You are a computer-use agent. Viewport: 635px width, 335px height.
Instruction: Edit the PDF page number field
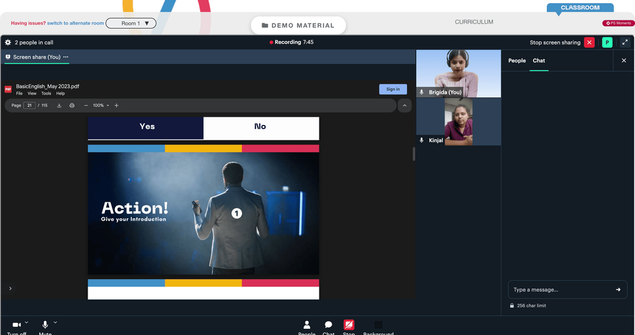tap(29, 105)
